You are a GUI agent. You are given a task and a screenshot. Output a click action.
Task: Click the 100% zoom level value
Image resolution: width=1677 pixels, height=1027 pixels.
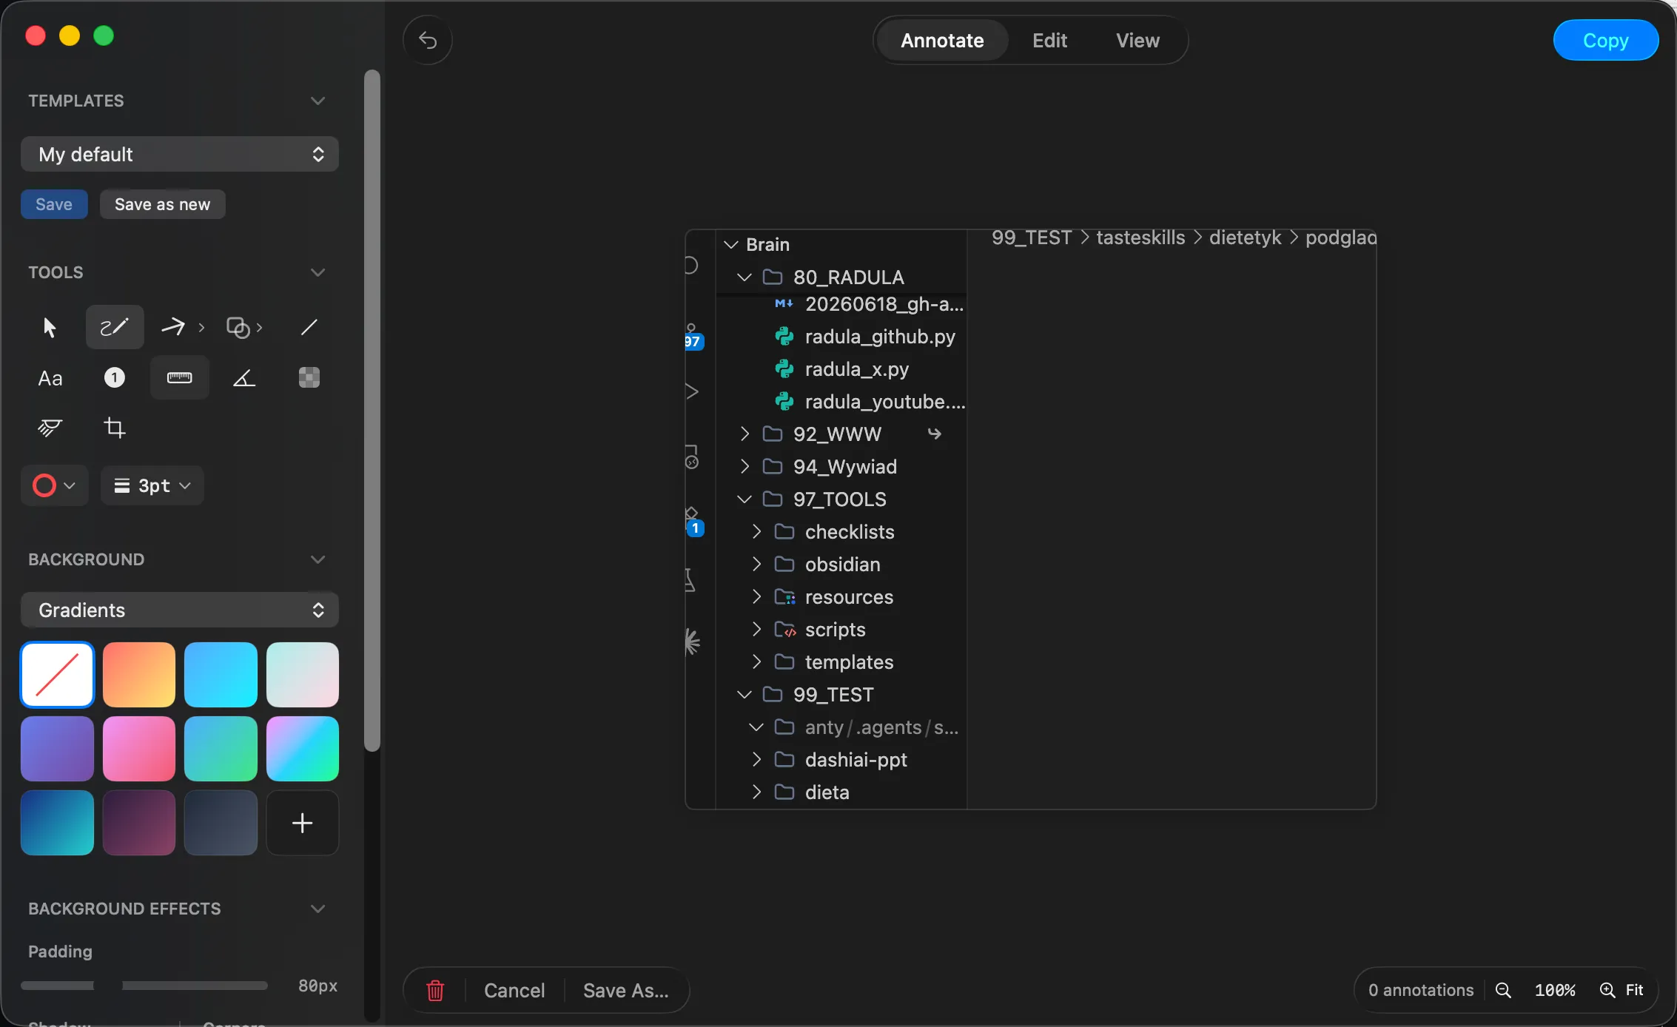pos(1555,990)
